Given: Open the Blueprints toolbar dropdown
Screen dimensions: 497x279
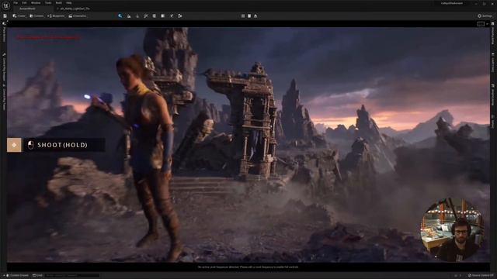Looking at the screenshot, I should (x=56, y=15).
